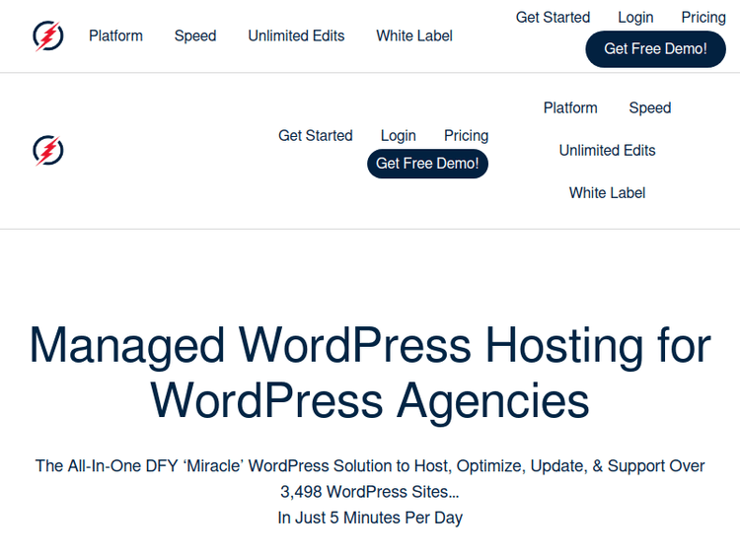Click Get Started link in top header
This screenshot has width=740, height=555.
(553, 18)
